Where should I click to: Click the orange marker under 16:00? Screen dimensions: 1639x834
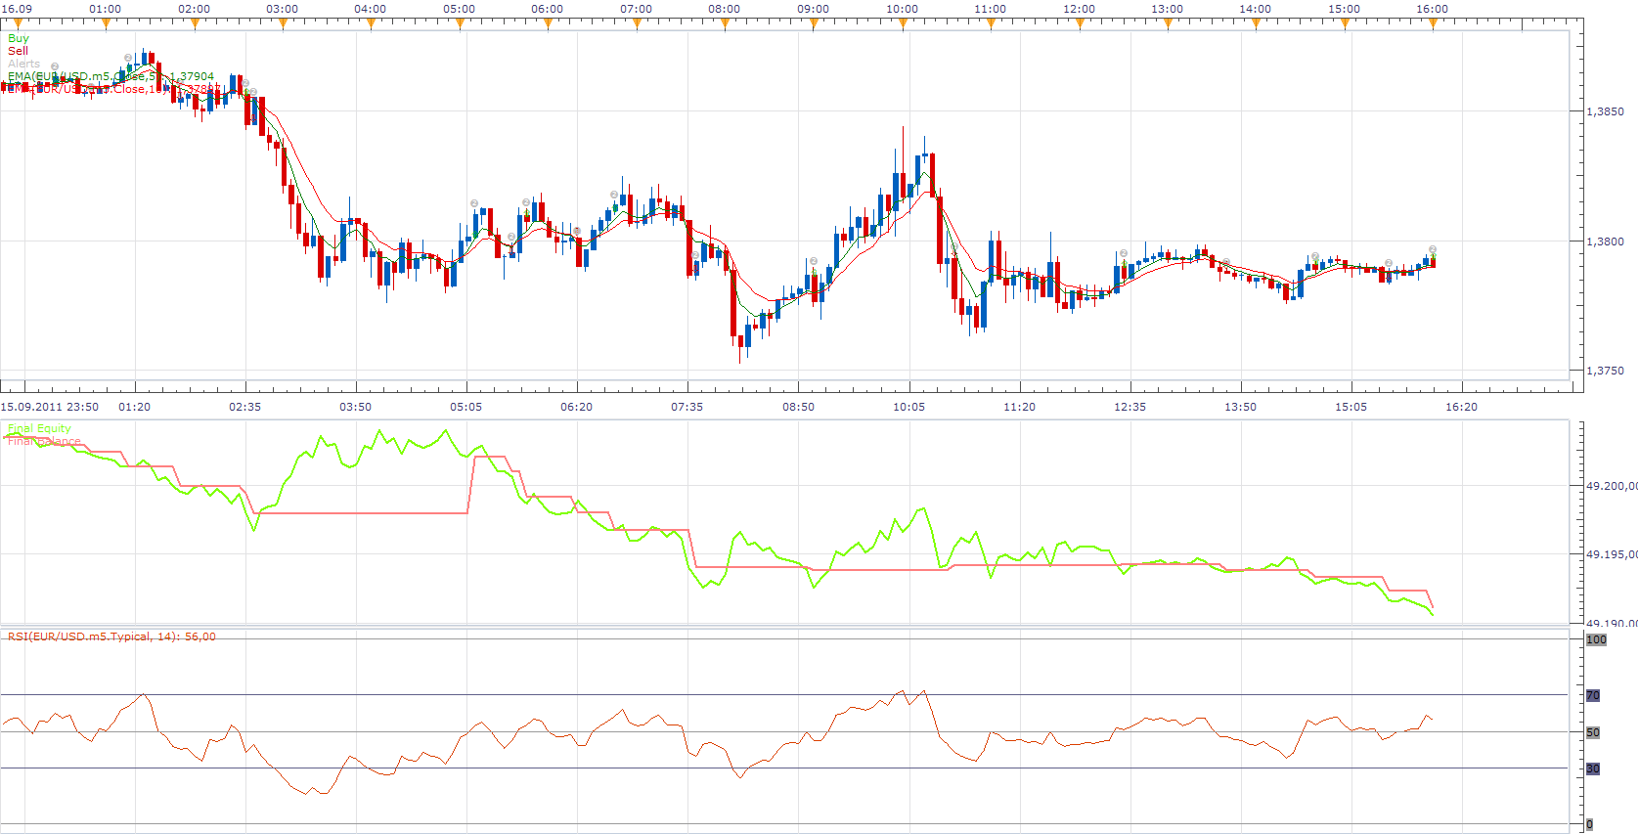pos(1433,23)
